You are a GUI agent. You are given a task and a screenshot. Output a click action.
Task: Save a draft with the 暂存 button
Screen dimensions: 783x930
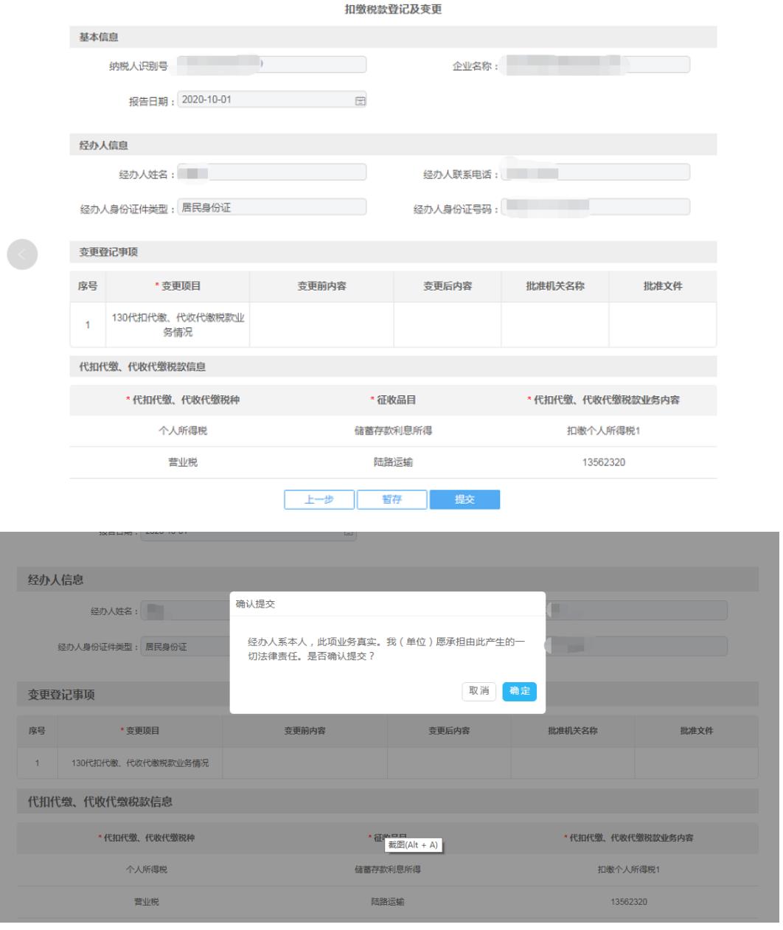point(391,499)
